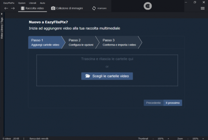
Task: Increase Zoom with plus button
Action: click(x=203, y=139)
